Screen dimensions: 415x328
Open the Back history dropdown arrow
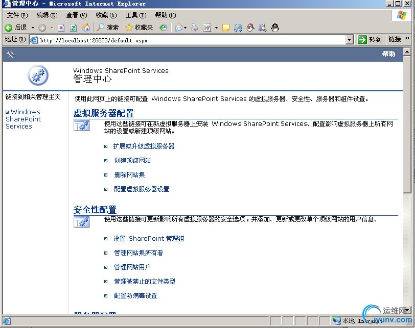pyautogui.click(x=33, y=28)
